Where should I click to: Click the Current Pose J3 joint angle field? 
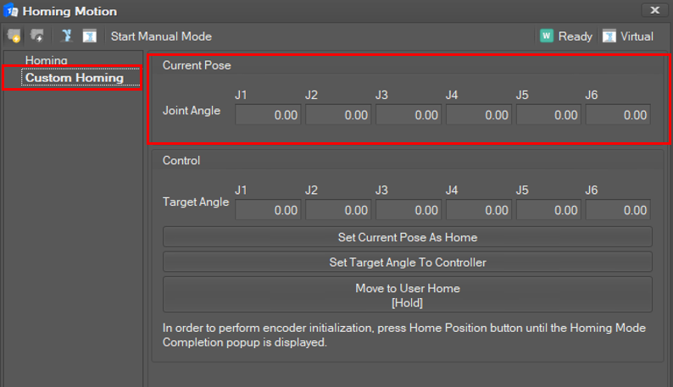[x=409, y=115]
